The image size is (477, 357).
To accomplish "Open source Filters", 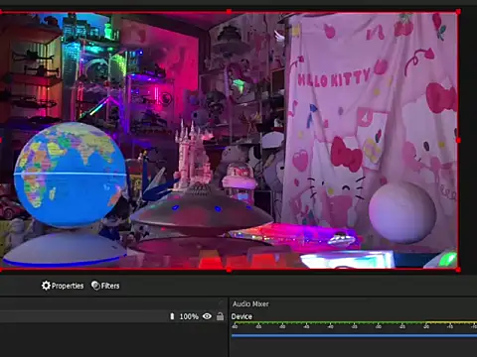I will tap(105, 286).
